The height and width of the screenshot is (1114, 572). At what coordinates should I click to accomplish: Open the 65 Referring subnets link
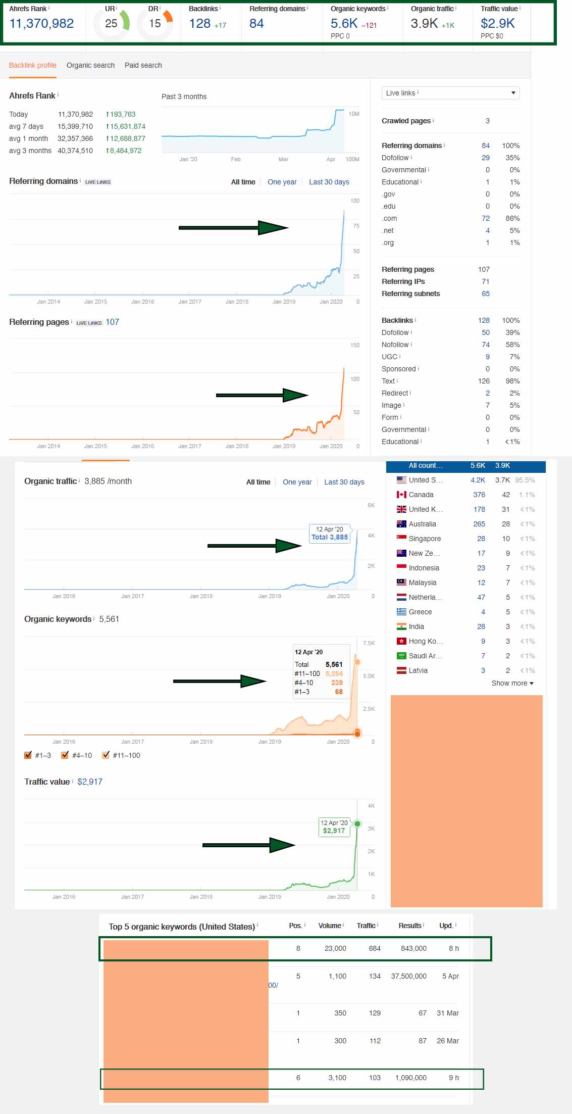click(486, 294)
